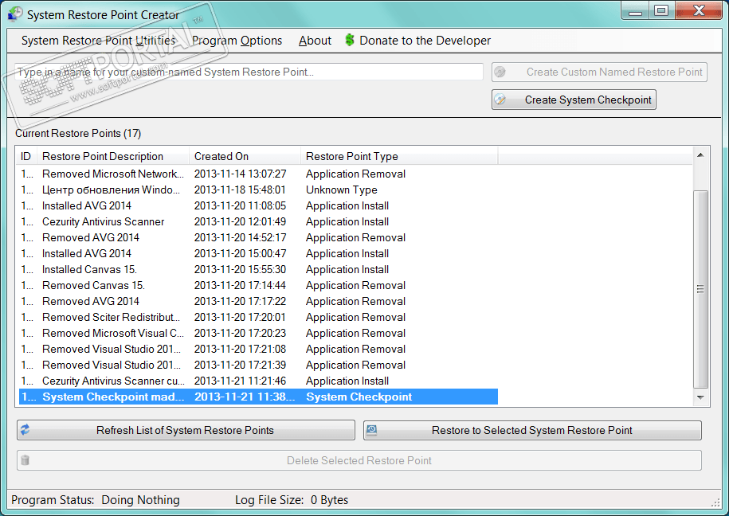Click date 2013-11-21 11:21:46

pos(240,381)
